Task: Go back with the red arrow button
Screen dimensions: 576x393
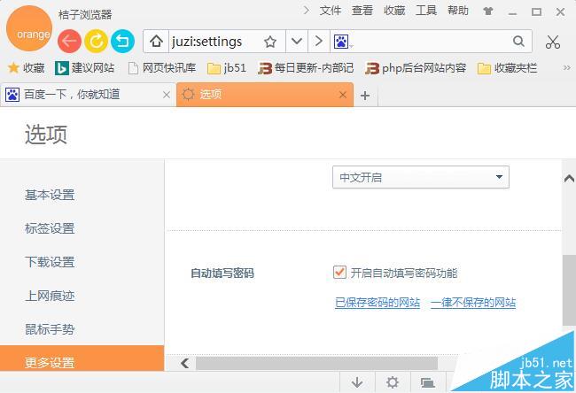Action: (69, 41)
